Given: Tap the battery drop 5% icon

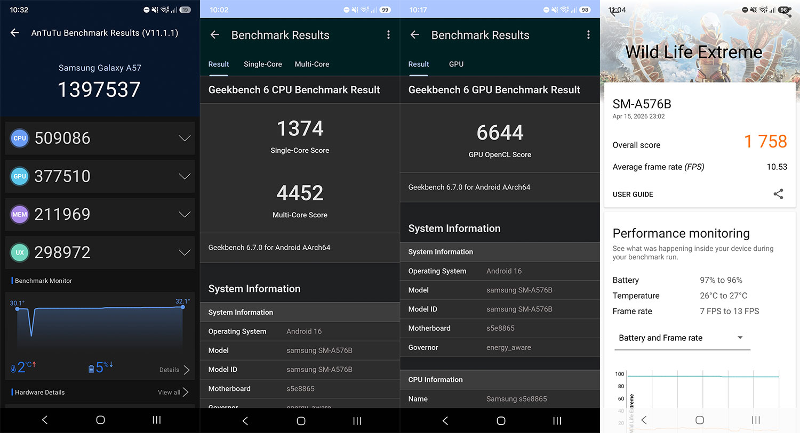Looking at the screenshot, I should tap(91, 368).
